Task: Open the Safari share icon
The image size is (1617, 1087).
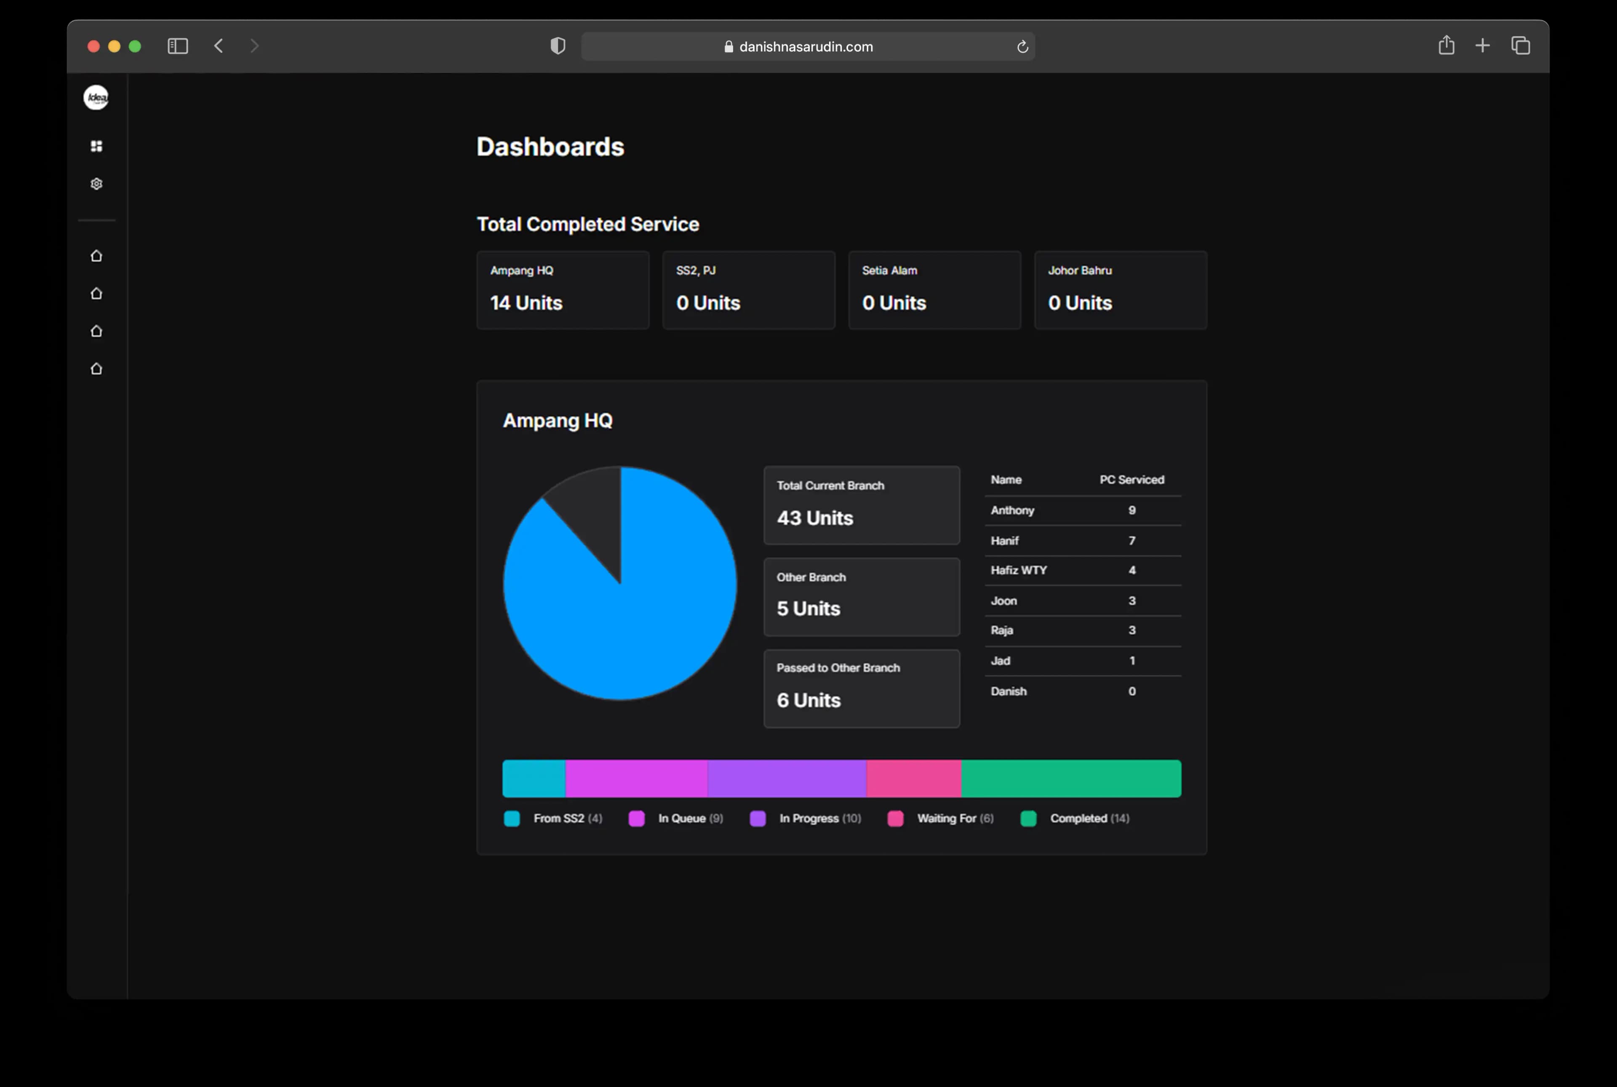Action: pyautogui.click(x=1446, y=46)
